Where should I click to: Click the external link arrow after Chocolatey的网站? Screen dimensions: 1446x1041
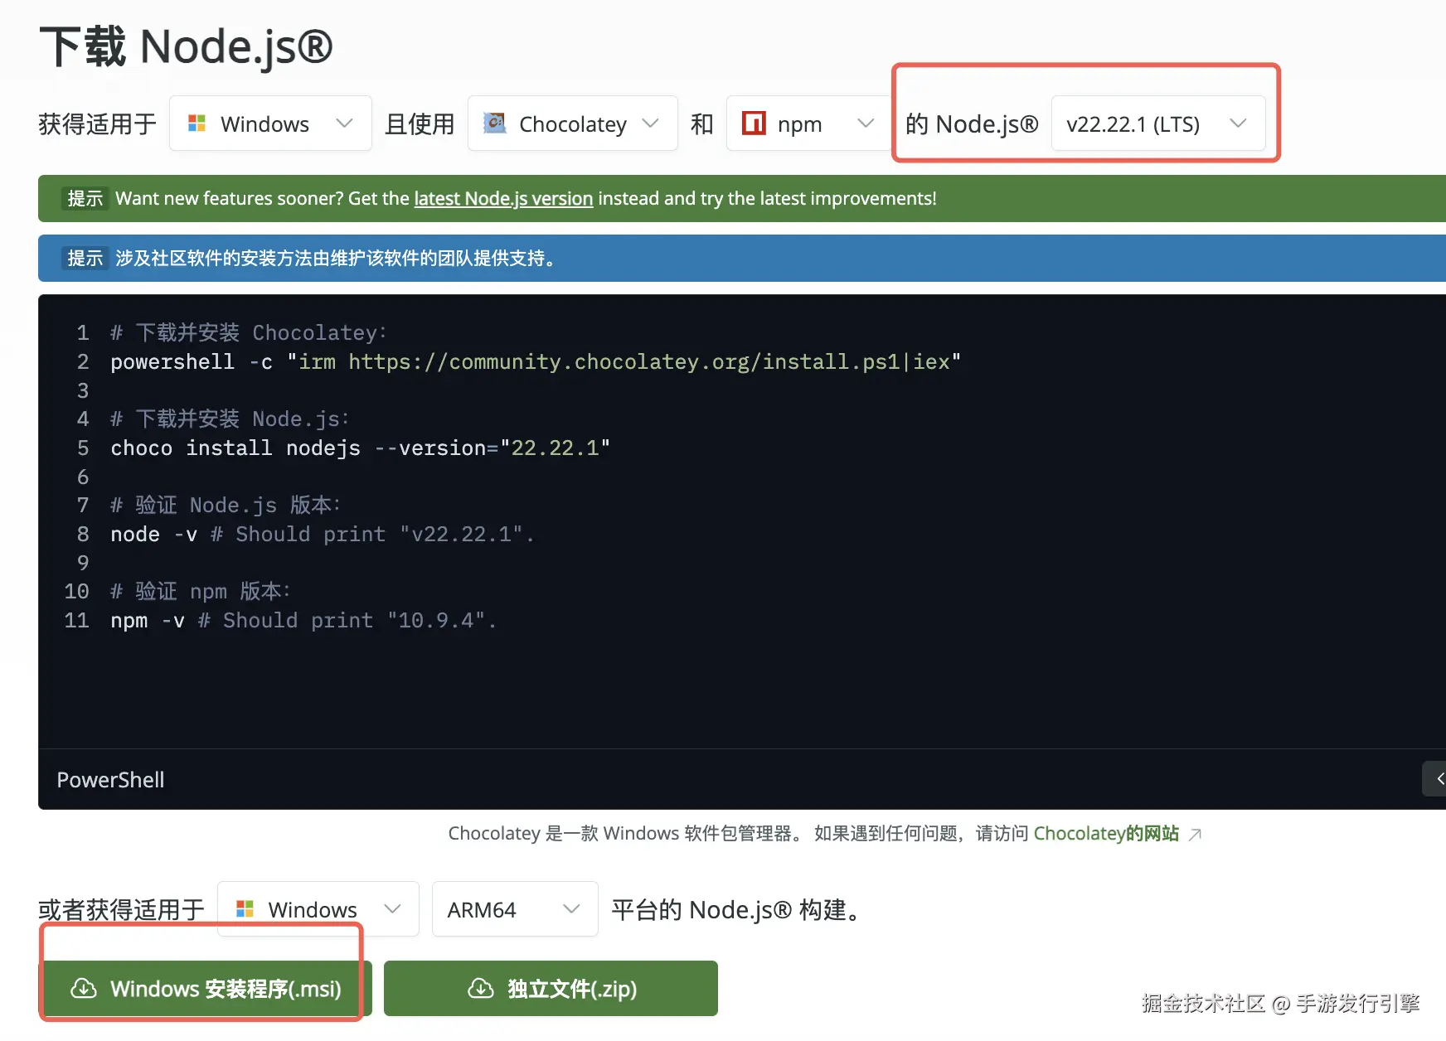click(1195, 834)
